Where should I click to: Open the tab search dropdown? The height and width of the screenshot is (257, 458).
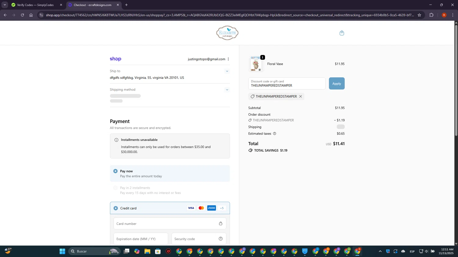[5, 5]
